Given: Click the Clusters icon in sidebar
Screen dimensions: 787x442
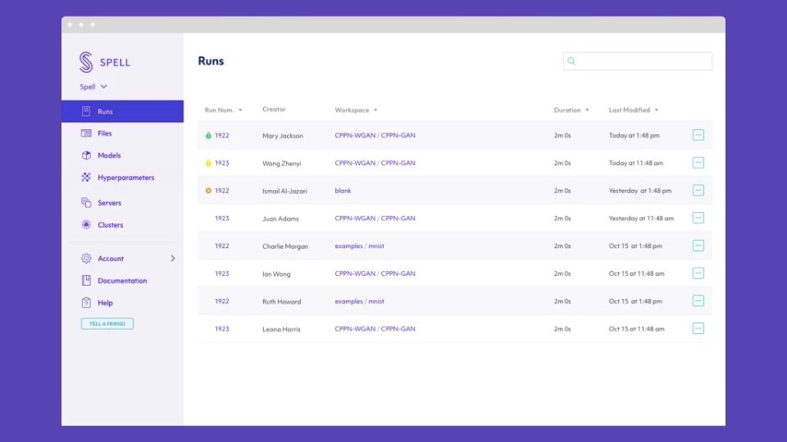Looking at the screenshot, I should (x=86, y=225).
